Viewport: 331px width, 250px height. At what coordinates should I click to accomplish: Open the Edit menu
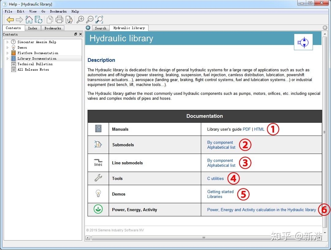[21, 11]
